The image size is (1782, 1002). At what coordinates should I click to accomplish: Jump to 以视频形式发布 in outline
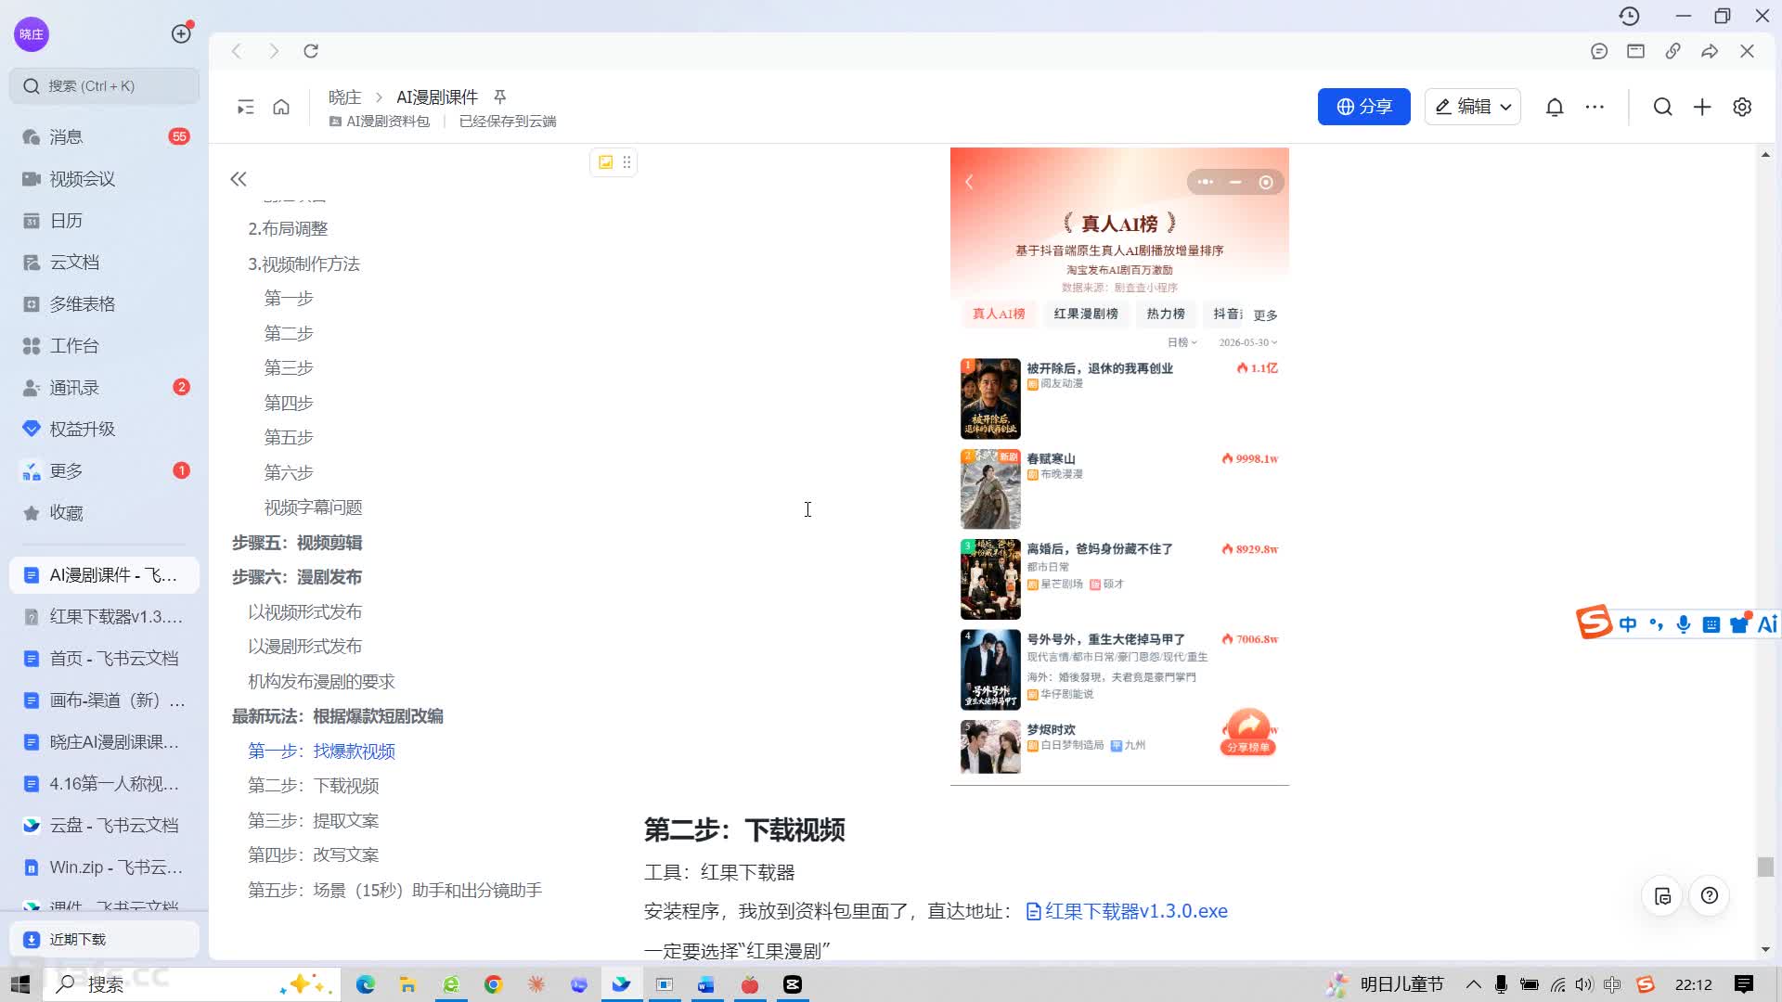(x=304, y=612)
